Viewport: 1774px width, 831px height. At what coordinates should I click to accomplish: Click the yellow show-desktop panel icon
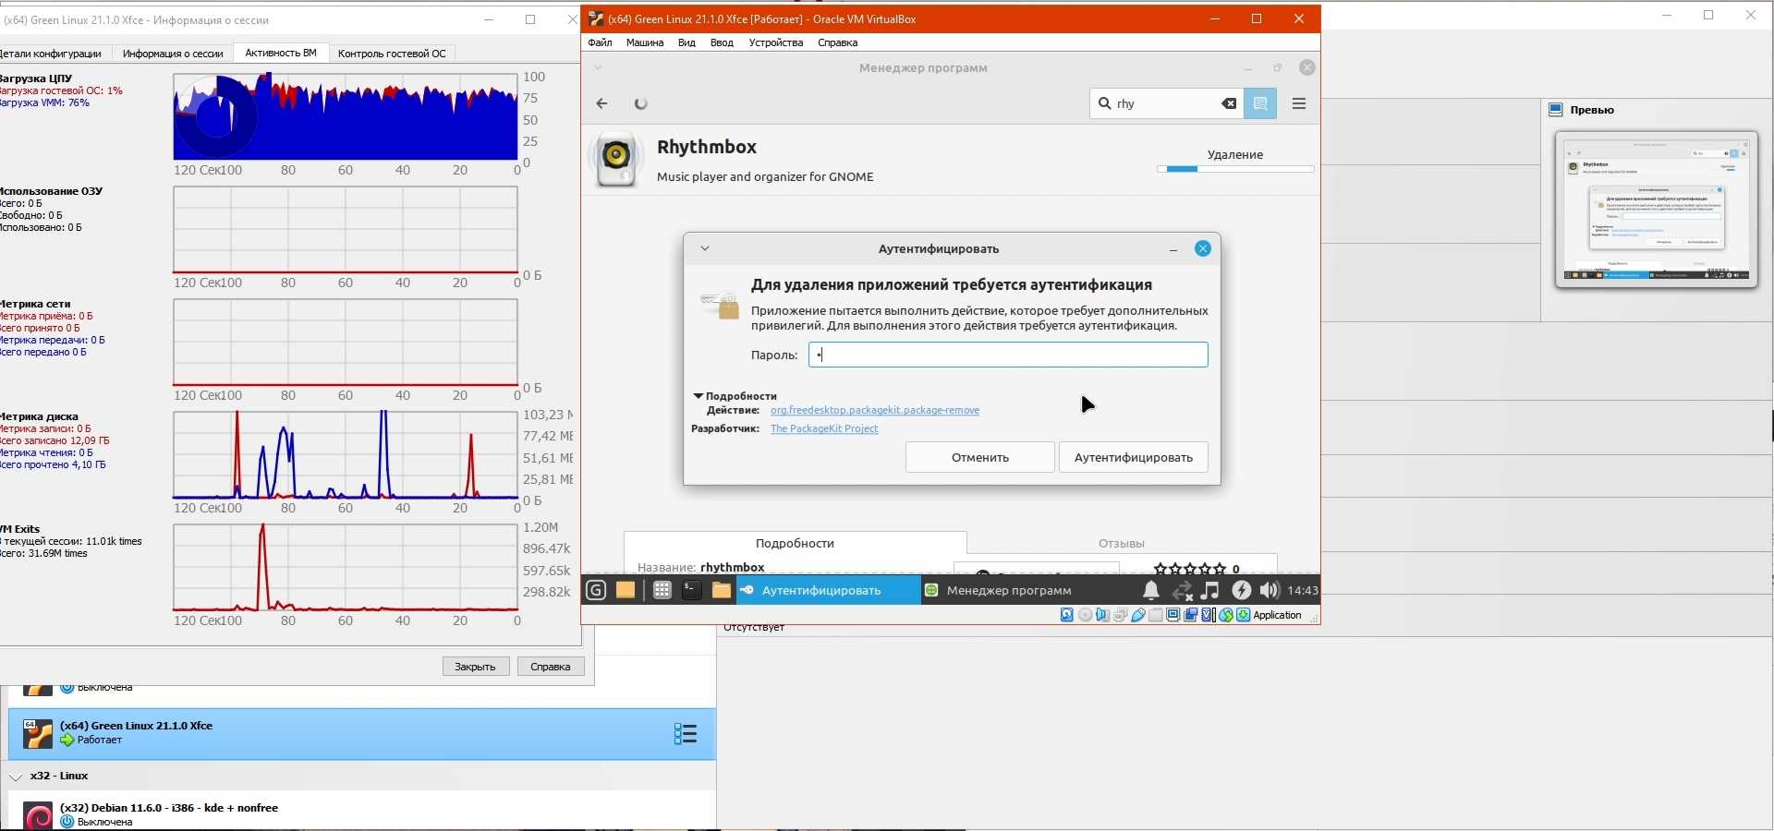click(x=626, y=590)
